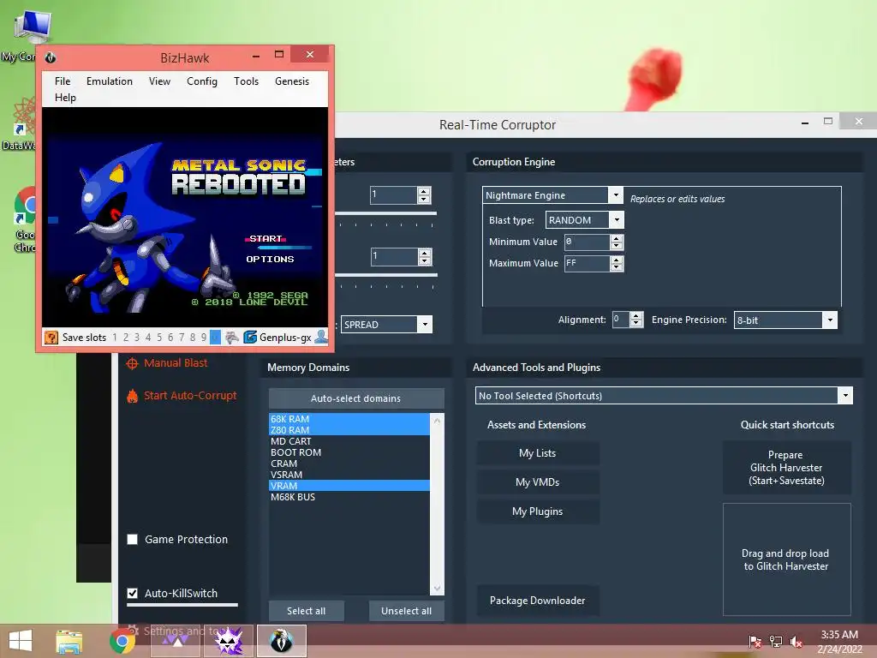Switch to the BizHawk taskbar icon
This screenshot has width=877, height=658.
tap(281, 641)
